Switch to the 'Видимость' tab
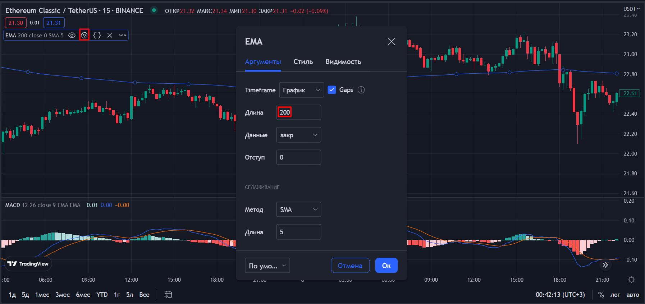 [x=343, y=62]
